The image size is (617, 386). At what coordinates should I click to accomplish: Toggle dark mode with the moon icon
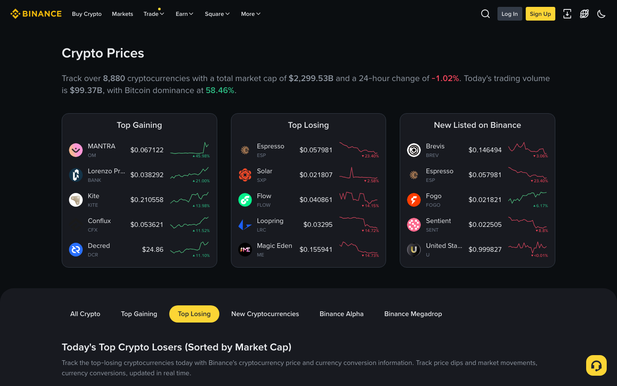[602, 14]
